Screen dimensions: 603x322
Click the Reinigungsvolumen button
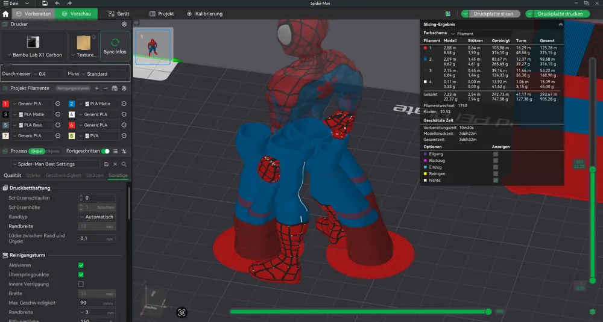(x=73, y=88)
